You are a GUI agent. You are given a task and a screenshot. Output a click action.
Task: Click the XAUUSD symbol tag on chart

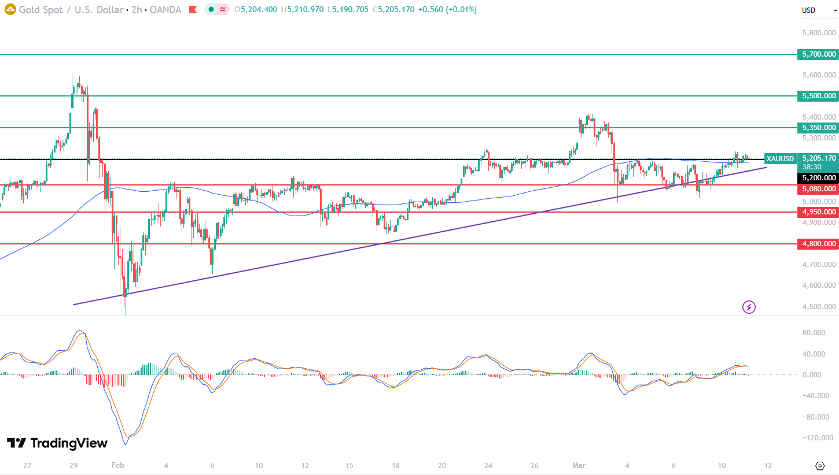[x=779, y=158]
